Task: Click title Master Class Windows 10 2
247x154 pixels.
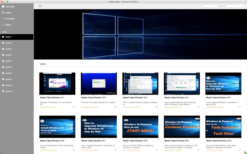Action: (94, 98)
